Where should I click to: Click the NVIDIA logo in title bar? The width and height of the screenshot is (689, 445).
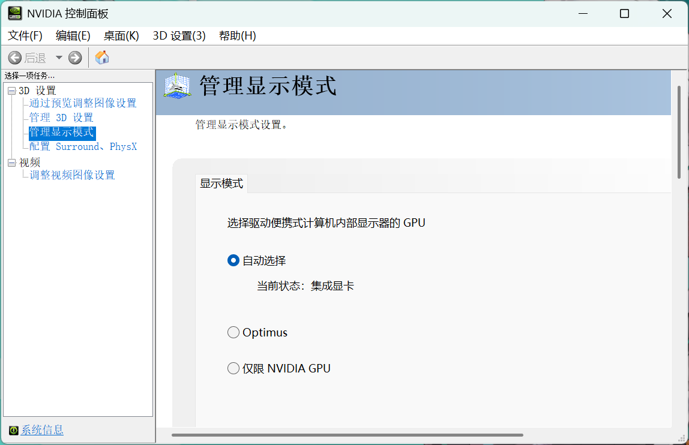pyautogui.click(x=14, y=13)
